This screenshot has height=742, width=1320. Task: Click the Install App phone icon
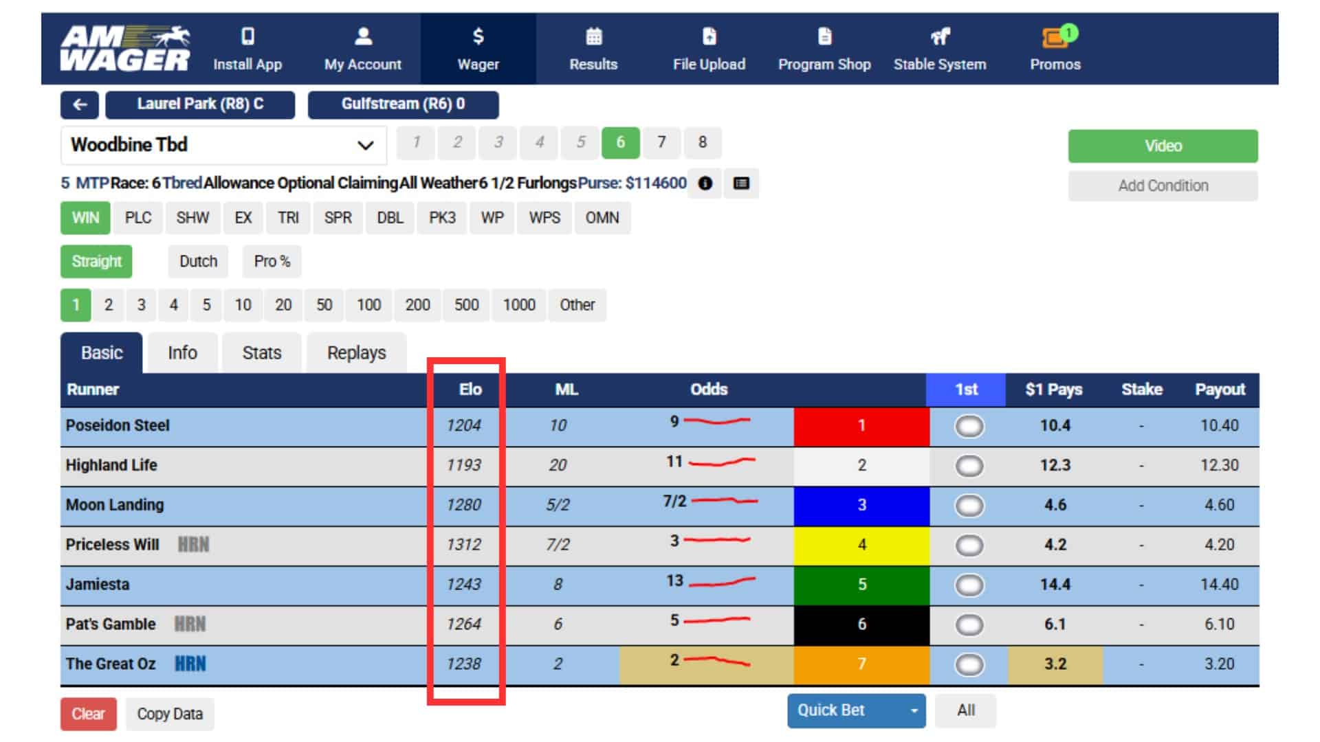pos(247,36)
